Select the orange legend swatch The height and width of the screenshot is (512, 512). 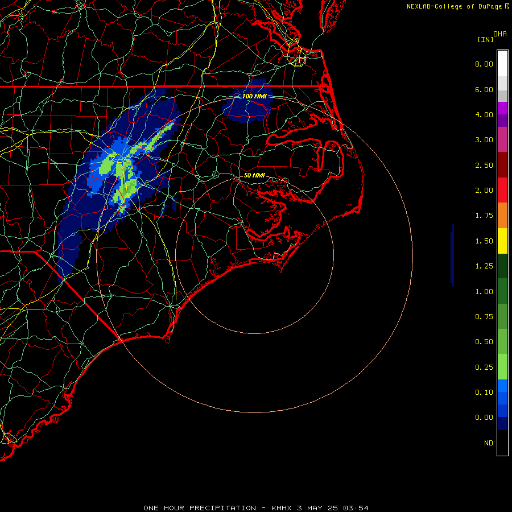[x=502, y=216]
